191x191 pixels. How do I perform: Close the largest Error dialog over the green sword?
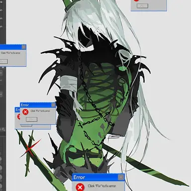pyautogui.click(x=121, y=178)
